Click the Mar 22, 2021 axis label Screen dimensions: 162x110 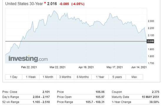pyautogui.click(x=57, y=67)
